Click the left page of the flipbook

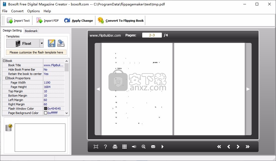click(x=137, y=89)
